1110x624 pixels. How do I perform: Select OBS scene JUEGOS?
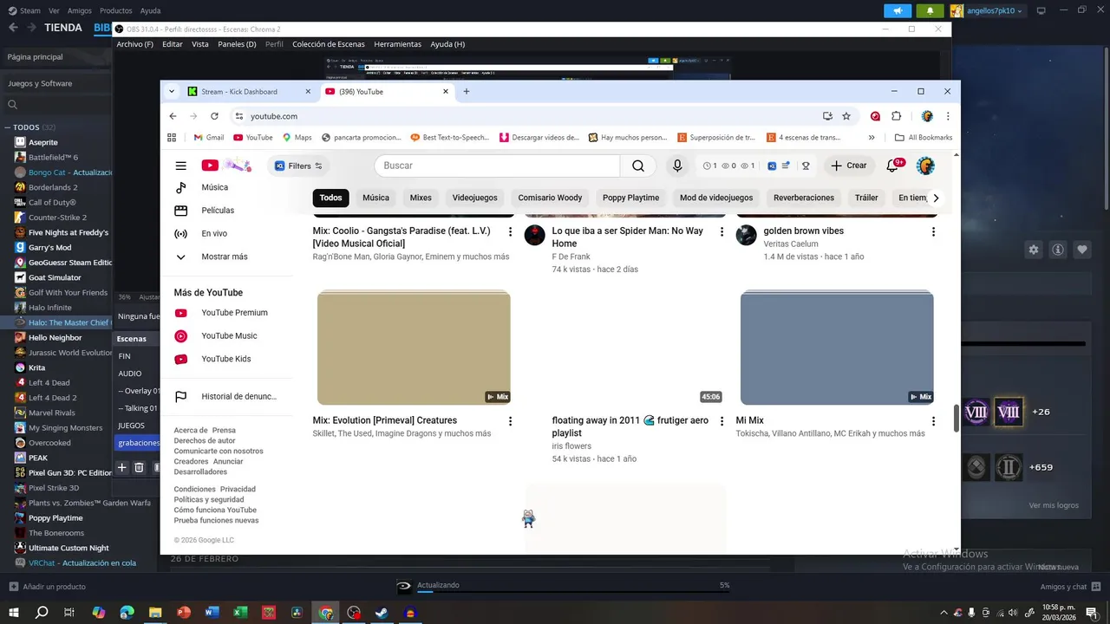(131, 426)
